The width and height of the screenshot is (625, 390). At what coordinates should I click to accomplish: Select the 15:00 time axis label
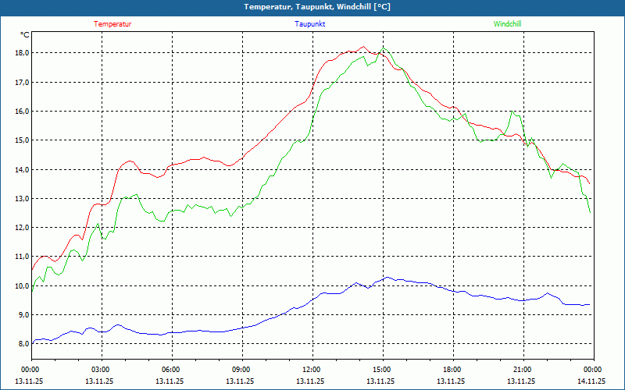pyautogui.click(x=381, y=370)
